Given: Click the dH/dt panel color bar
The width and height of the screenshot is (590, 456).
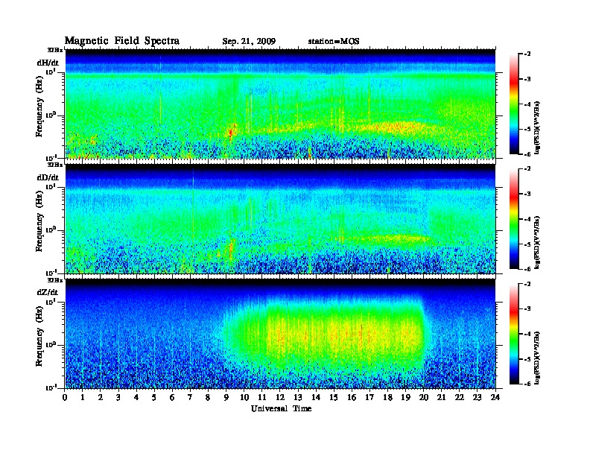Looking at the screenshot, I should [514, 104].
